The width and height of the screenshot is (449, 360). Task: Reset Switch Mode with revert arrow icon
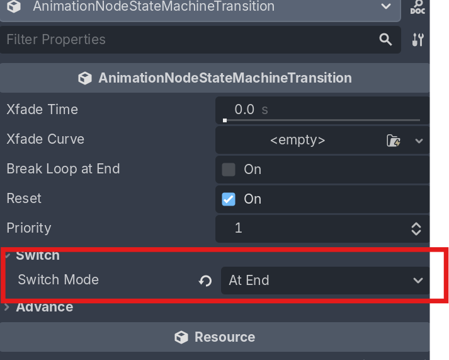pyautogui.click(x=205, y=281)
